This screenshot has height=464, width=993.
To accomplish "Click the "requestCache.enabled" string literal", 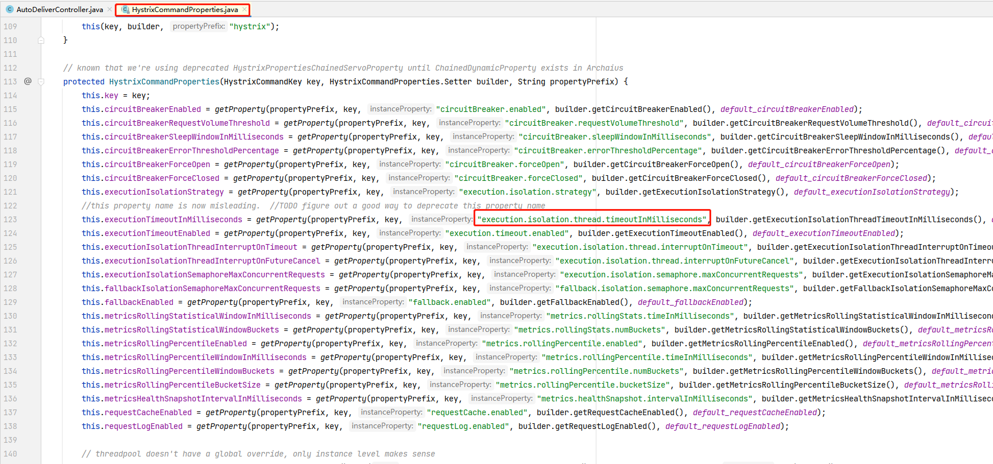I will pyautogui.click(x=477, y=412).
